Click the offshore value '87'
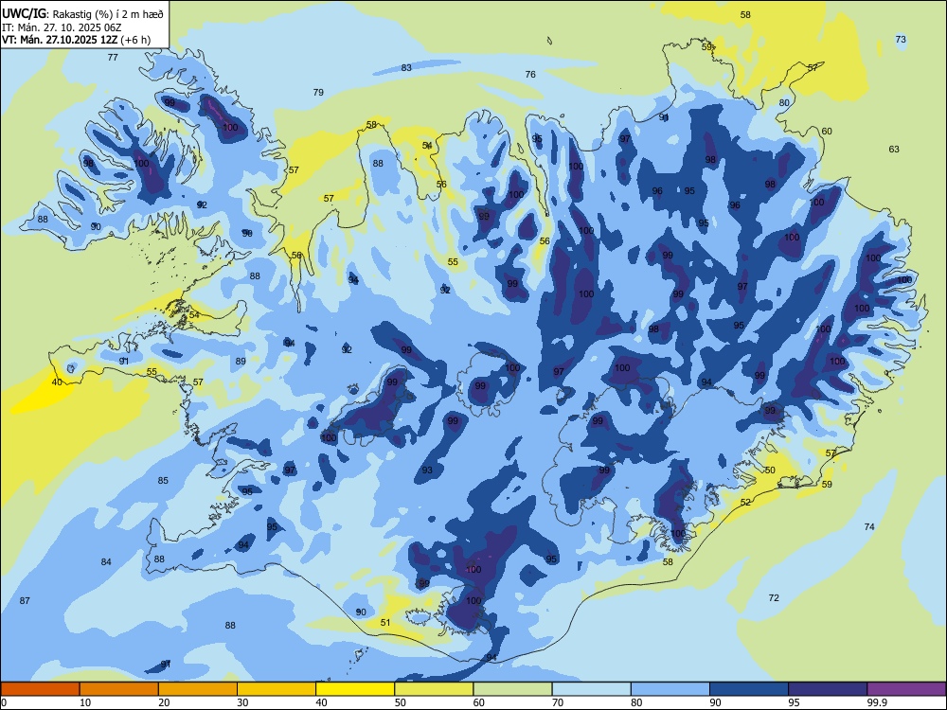 [x=25, y=601]
